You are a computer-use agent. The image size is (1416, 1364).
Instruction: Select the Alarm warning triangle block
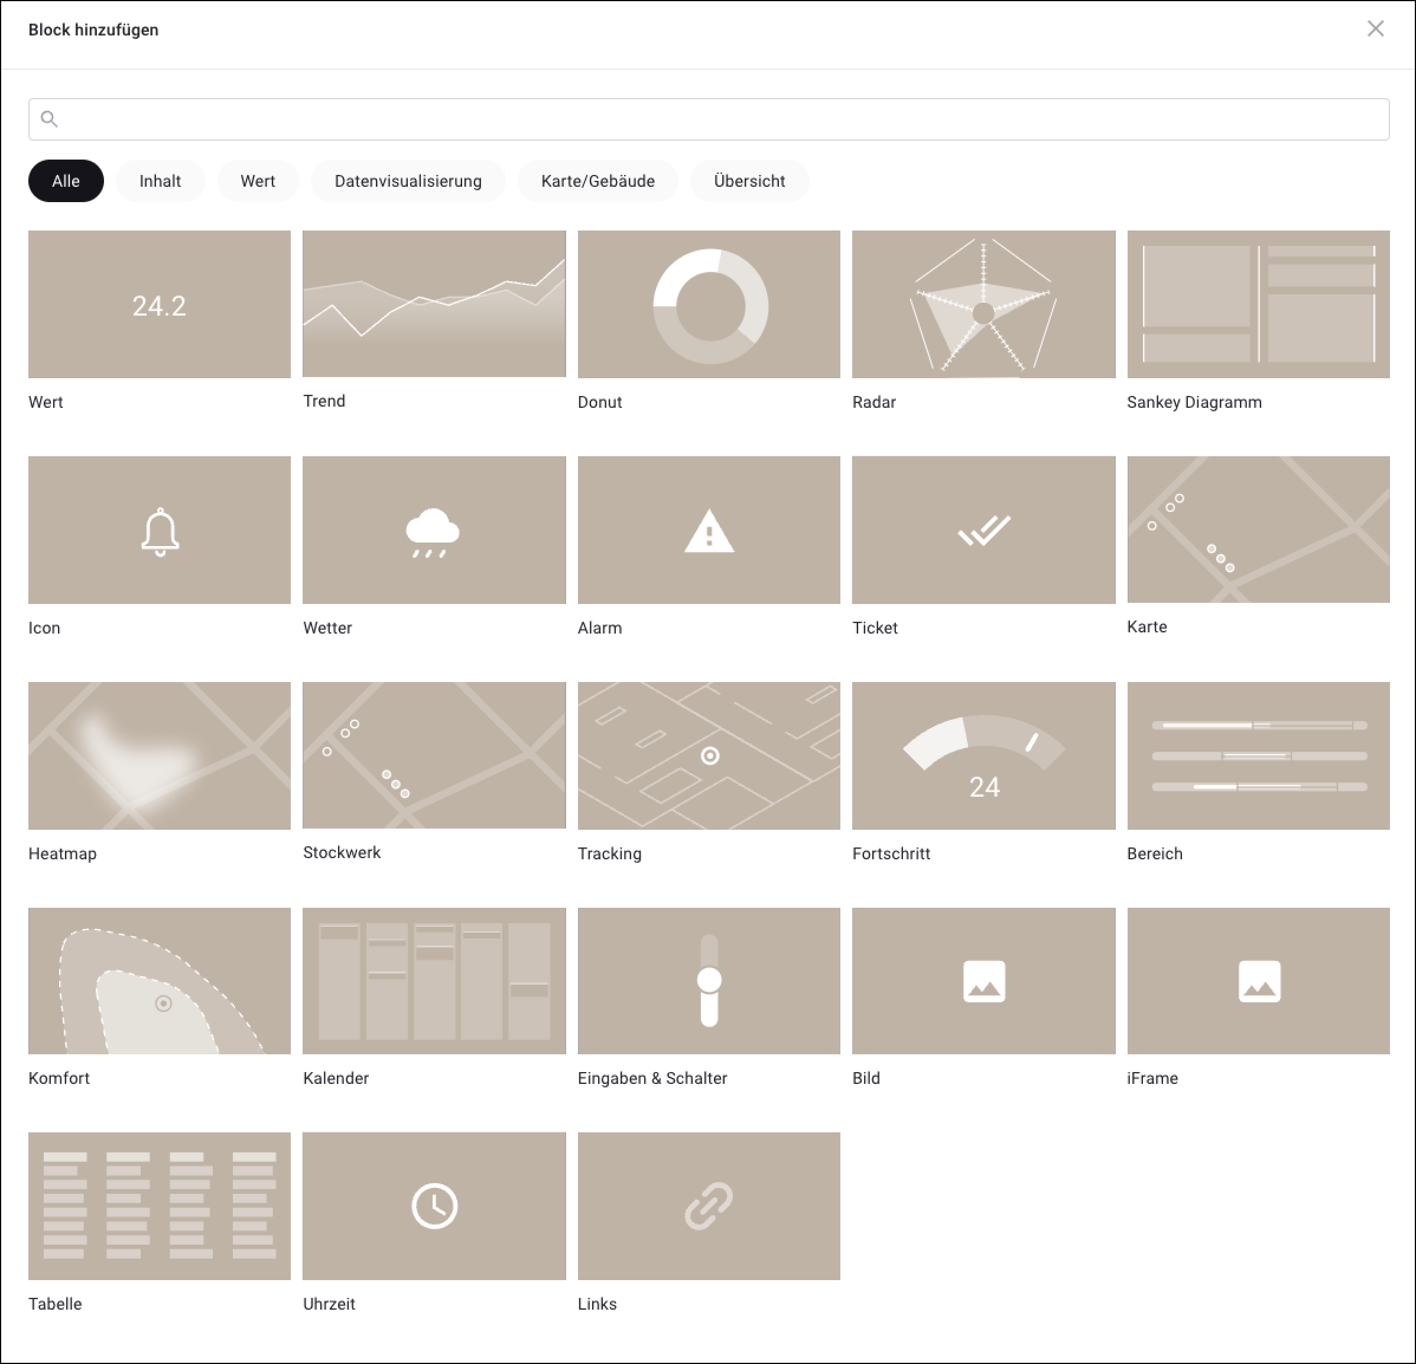(x=709, y=530)
